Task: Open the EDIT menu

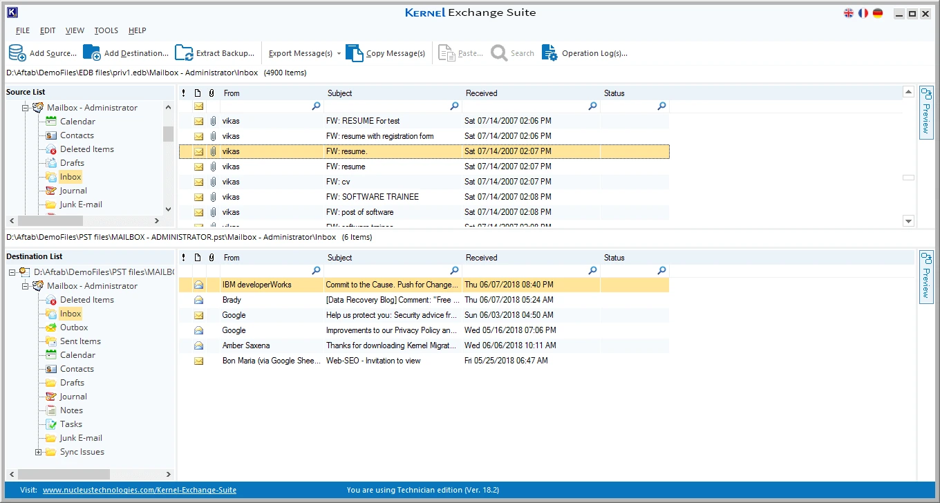Action: [48, 30]
